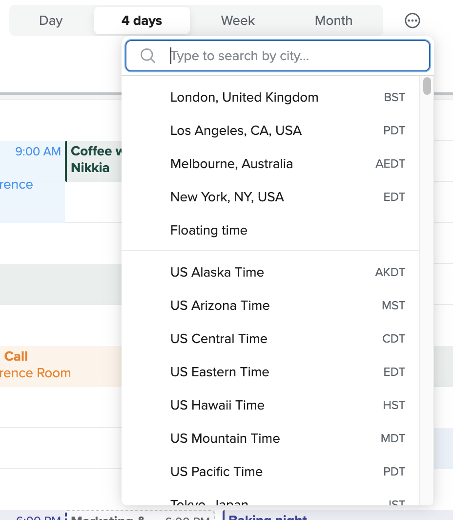The image size is (453, 520).
Task: Open the orange Call event
Action: 61,367
